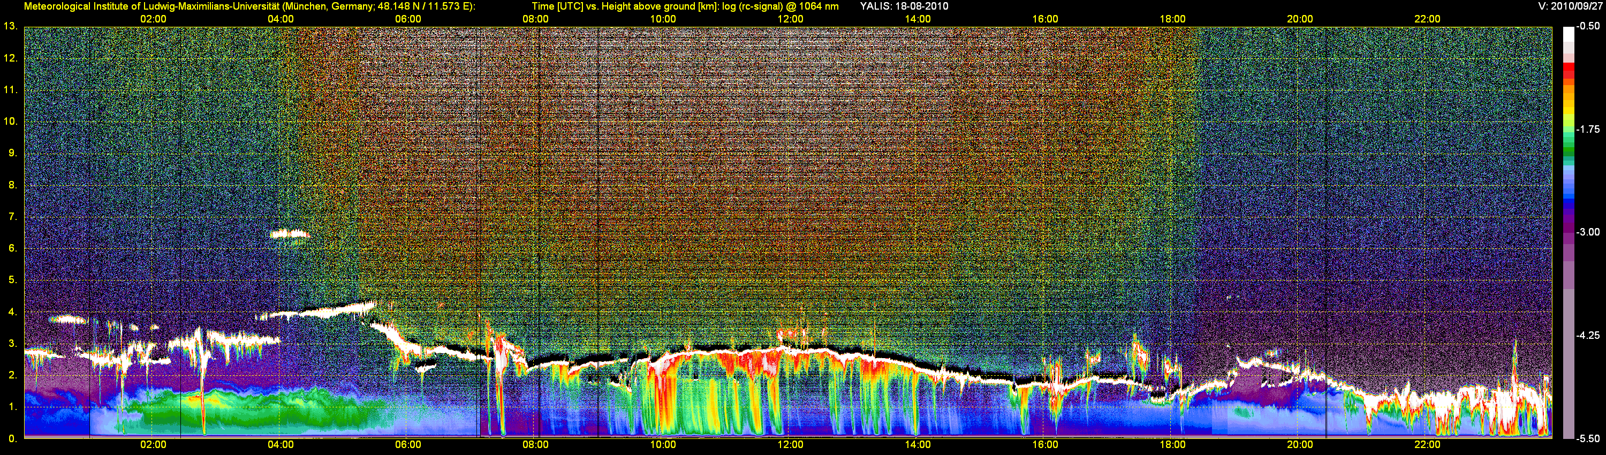Image resolution: width=1606 pixels, height=455 pixels.
Task: Pick the 10:00 label on the lower time axis
Action: (663, 445)
